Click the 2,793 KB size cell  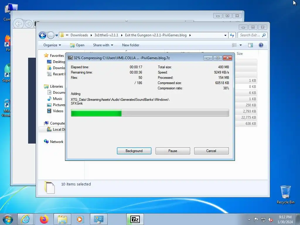click(249, 111)
